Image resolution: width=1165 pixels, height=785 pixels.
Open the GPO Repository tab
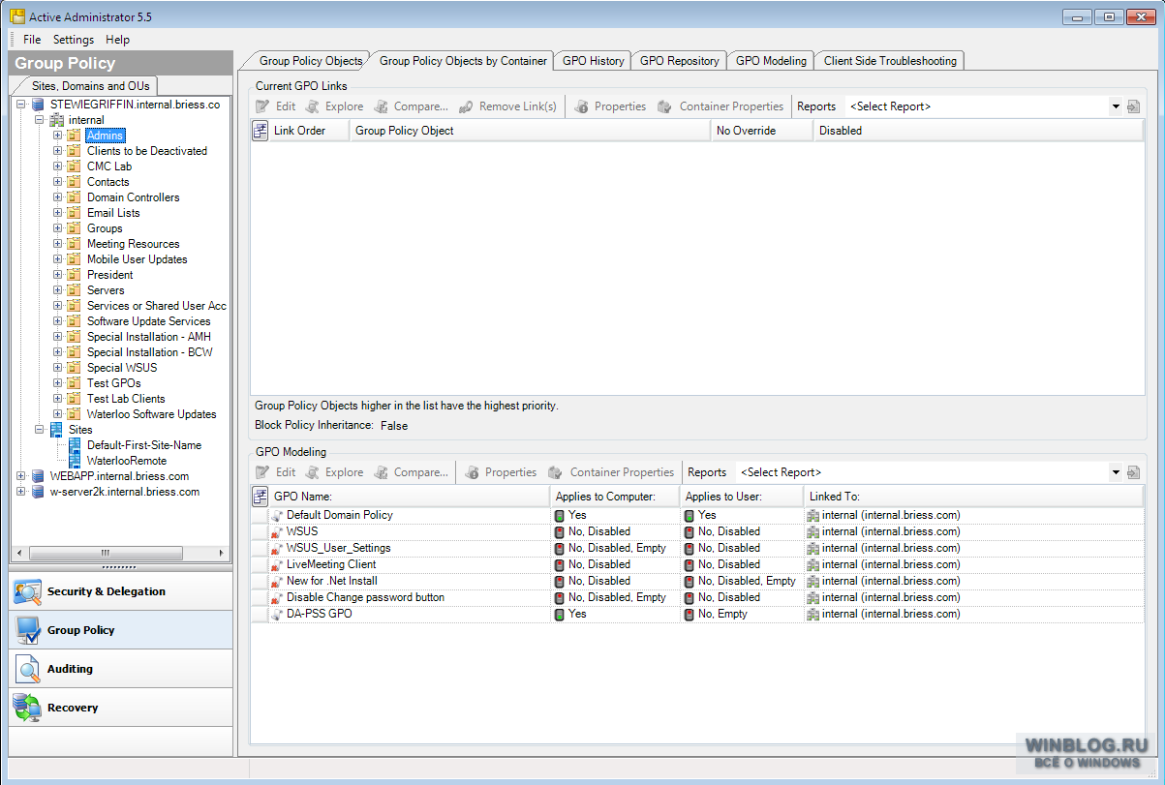tap(679, 61)
